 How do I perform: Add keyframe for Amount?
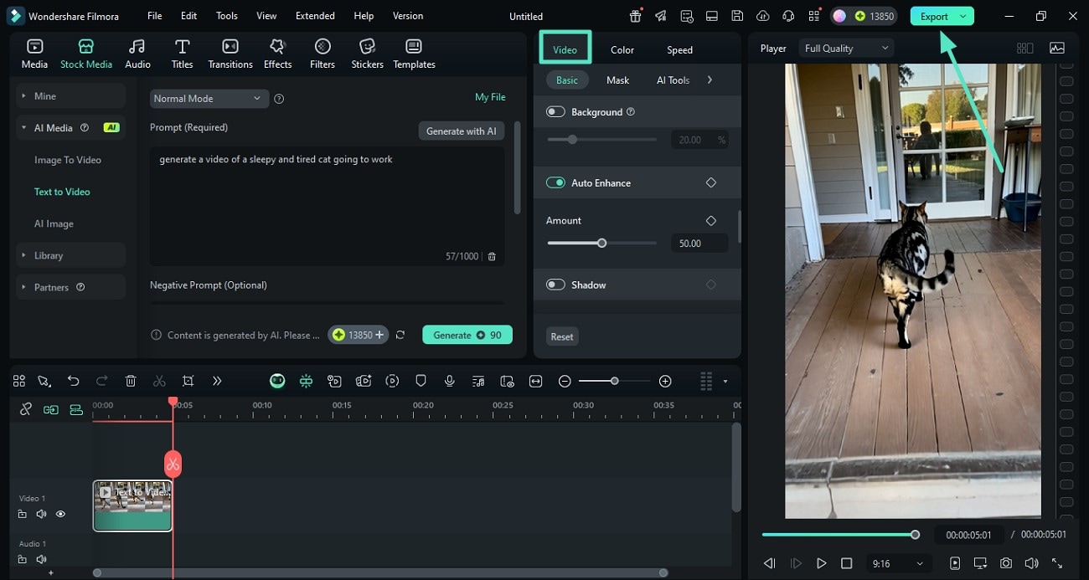(x=711, y=220)
